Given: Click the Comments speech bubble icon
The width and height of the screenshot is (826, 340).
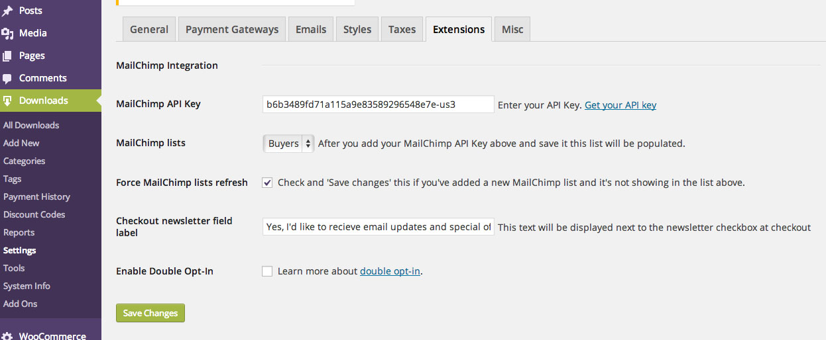Looking at the screenshot, I should pyautogui.click(x=7, y=78).
